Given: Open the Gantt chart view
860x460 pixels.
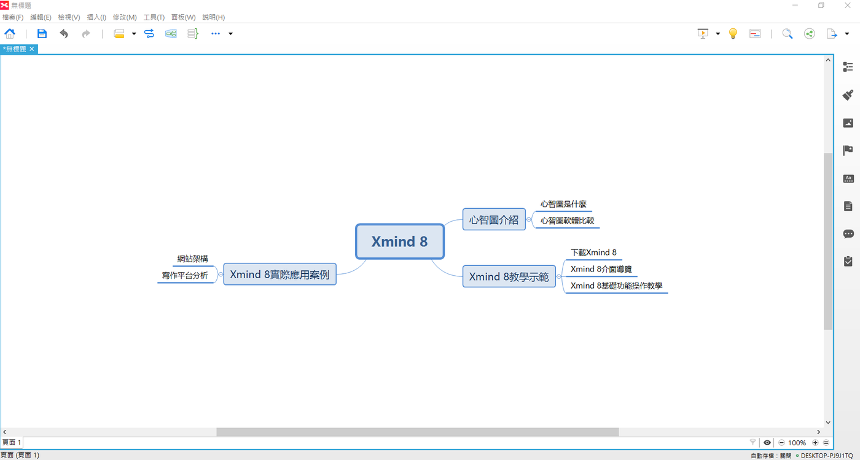Looking at the screenshot, I should (755, 34).
